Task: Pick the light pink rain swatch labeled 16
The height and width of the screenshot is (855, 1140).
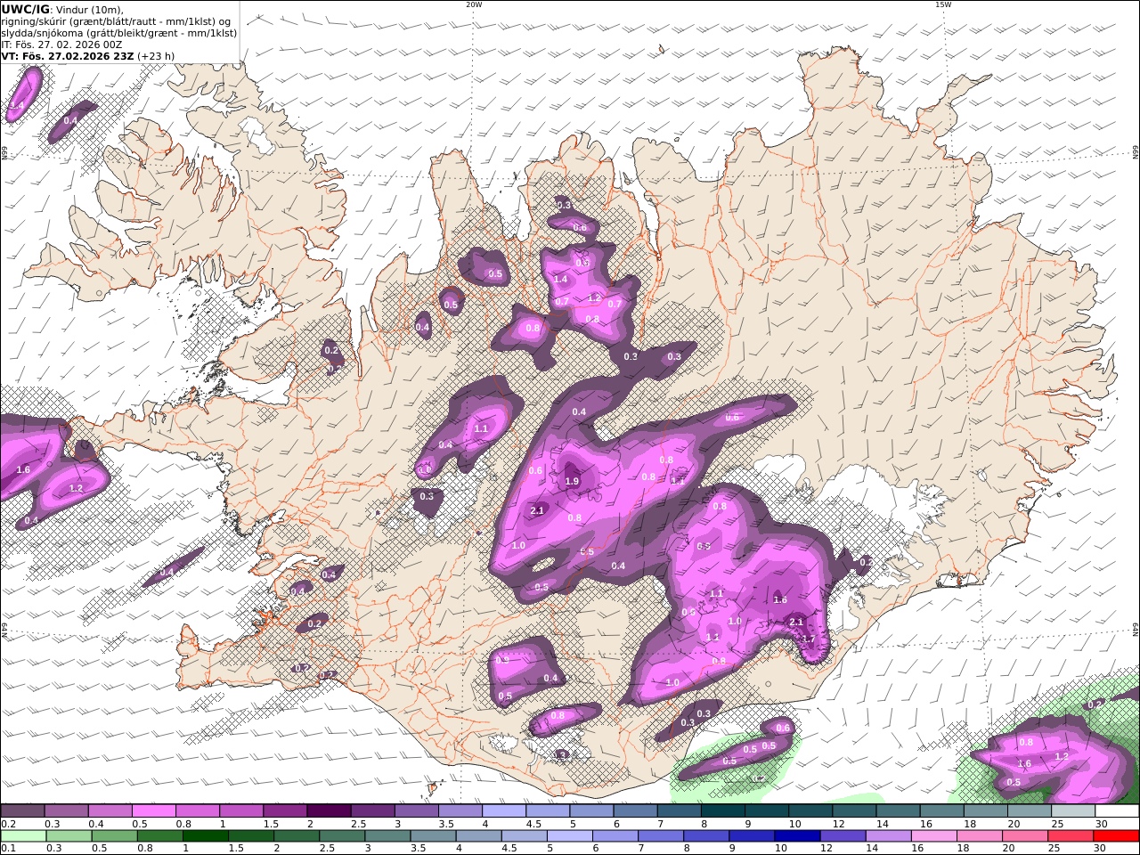Action: point(934,836)
